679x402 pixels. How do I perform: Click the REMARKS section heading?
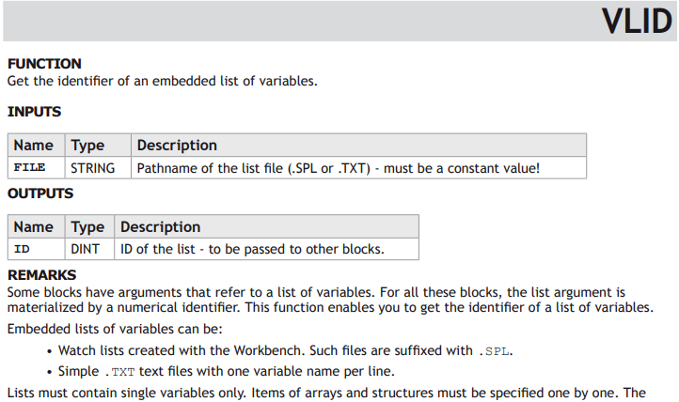click(41, 275)
